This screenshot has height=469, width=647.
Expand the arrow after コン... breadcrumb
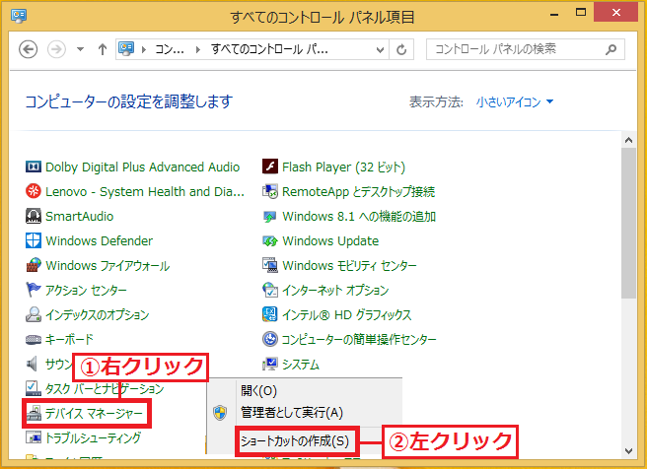click(198, 50)
